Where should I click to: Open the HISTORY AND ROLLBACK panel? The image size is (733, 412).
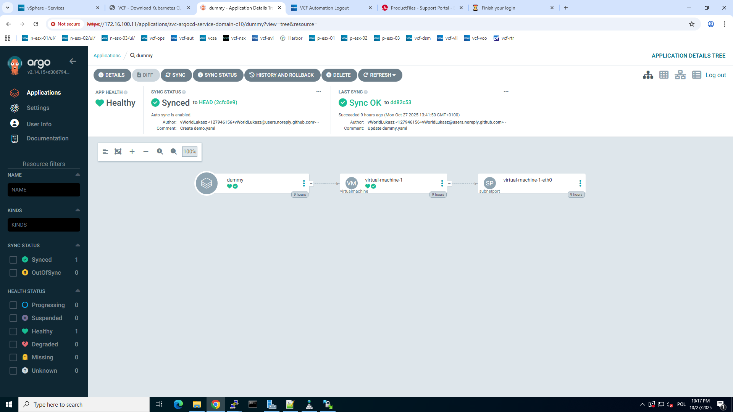pyautogui.click(x=282, y=75)
